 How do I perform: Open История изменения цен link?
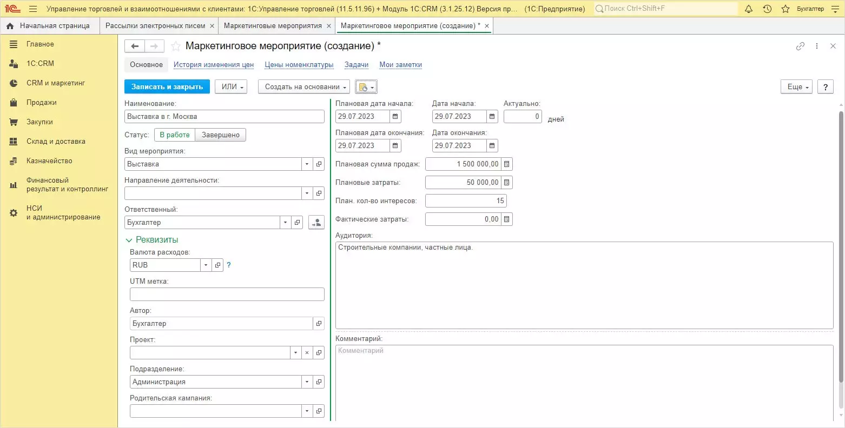click(x=213, y=64)
